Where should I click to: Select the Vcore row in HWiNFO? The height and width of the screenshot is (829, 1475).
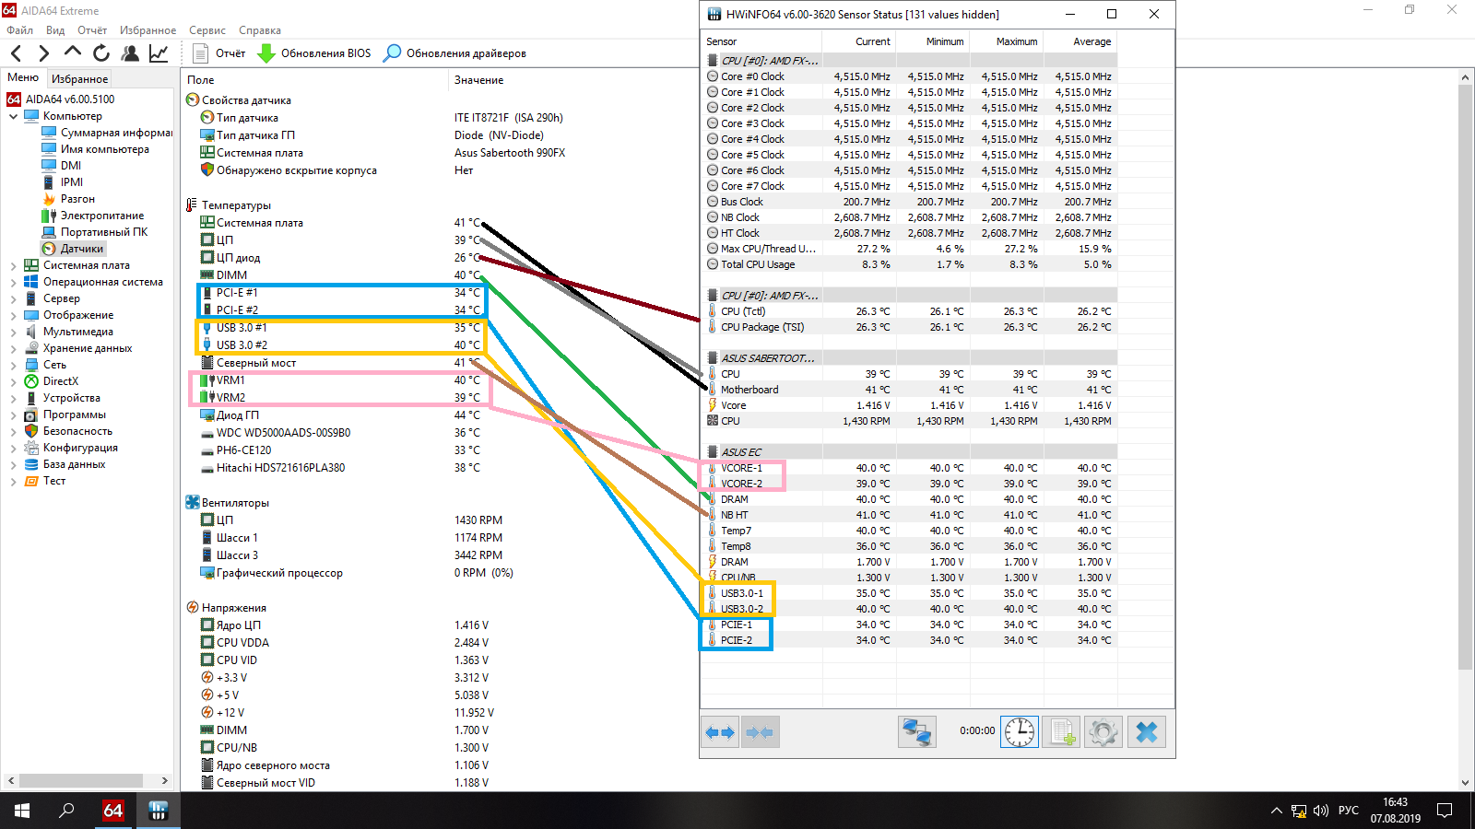(910, 405)
